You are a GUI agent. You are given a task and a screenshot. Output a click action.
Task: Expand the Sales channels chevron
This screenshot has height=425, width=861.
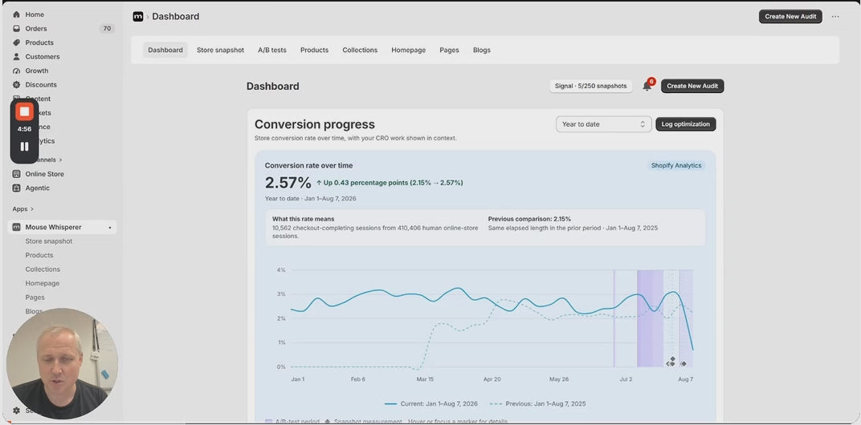click(60, 160)
